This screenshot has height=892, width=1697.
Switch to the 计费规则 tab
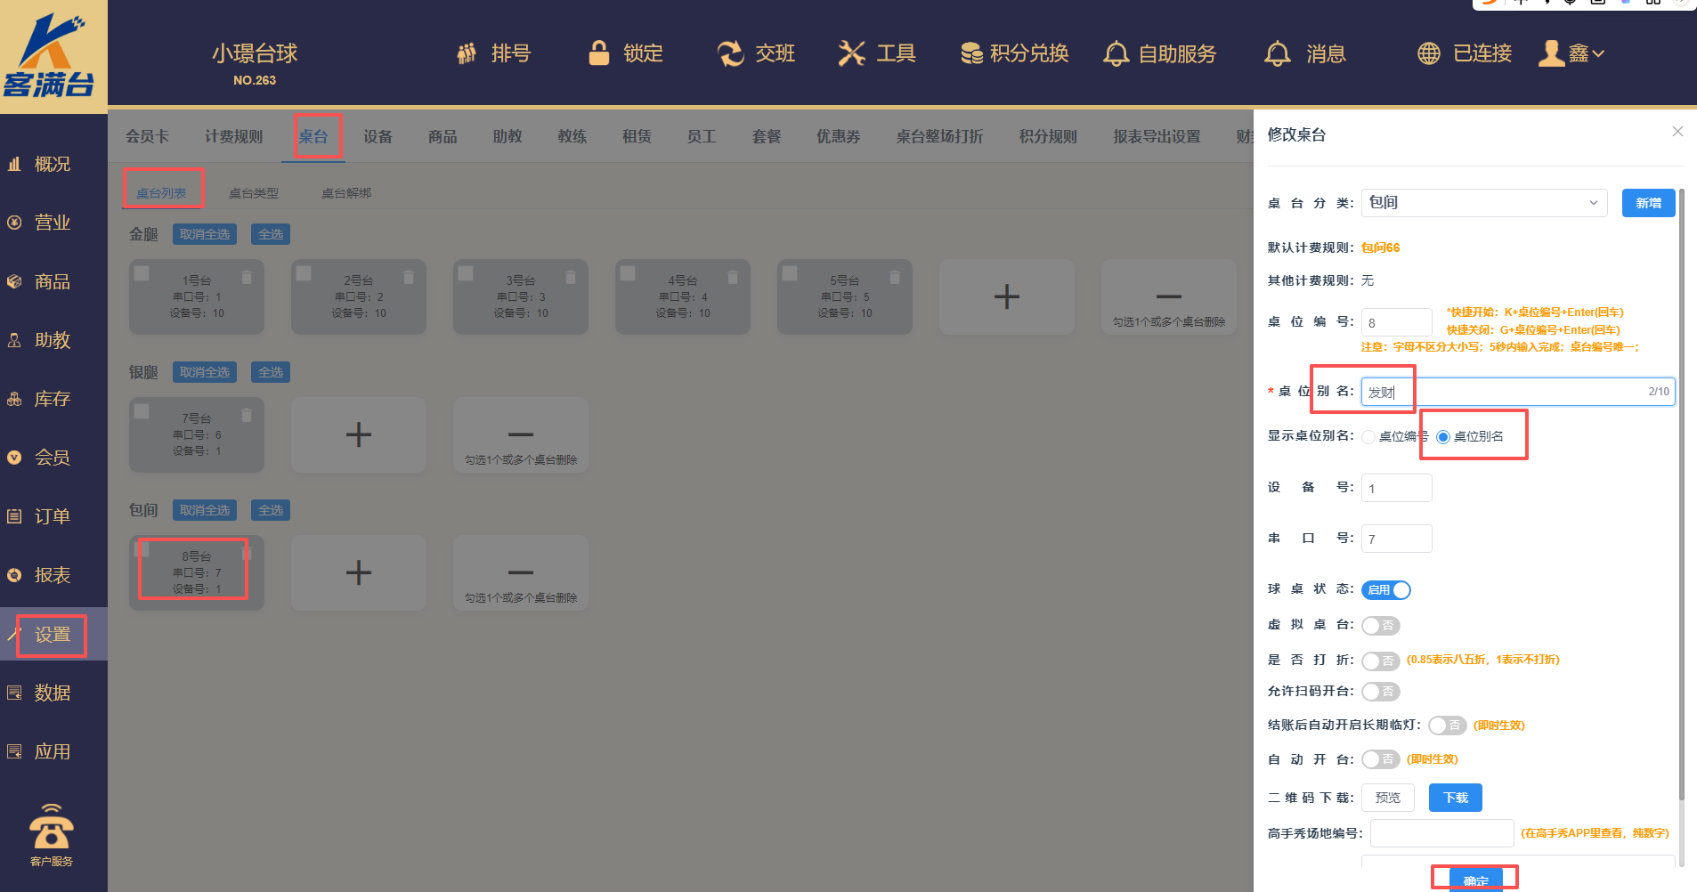tap(233, 136)
